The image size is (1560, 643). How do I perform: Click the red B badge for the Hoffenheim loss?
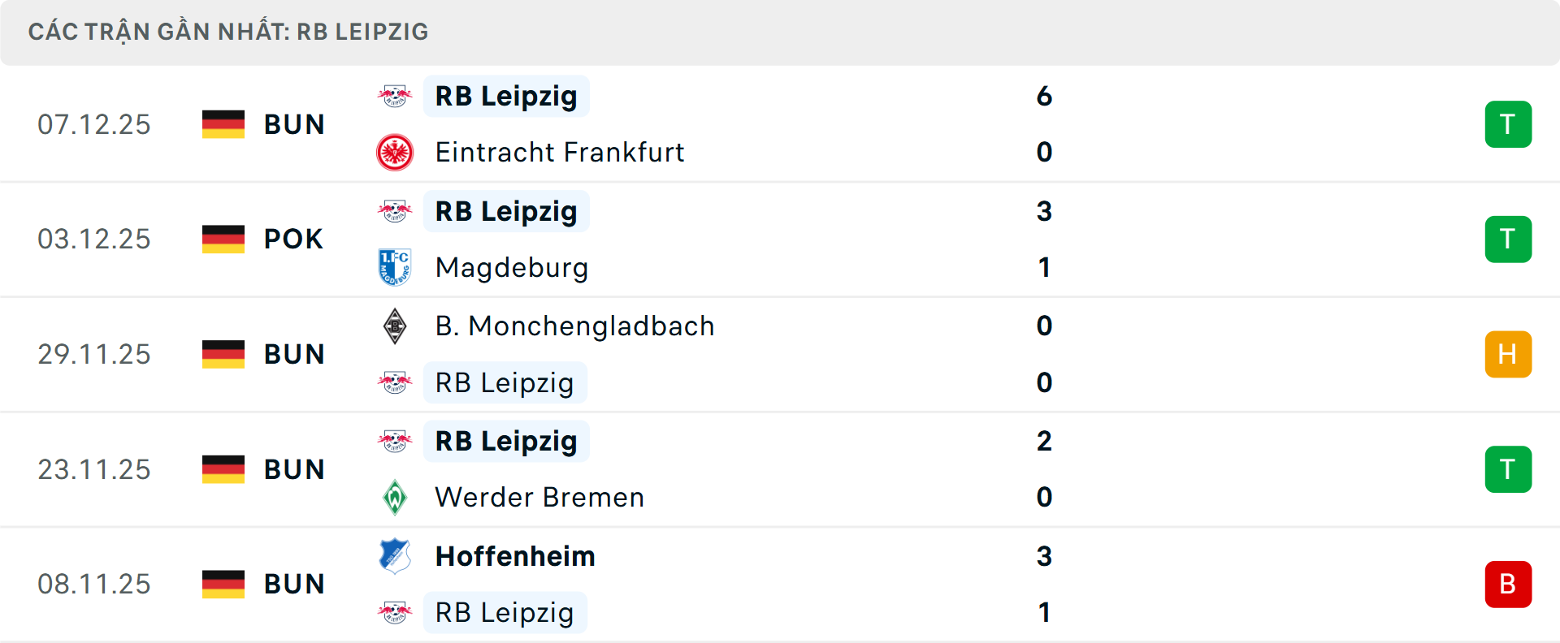tap(1508, 584)
